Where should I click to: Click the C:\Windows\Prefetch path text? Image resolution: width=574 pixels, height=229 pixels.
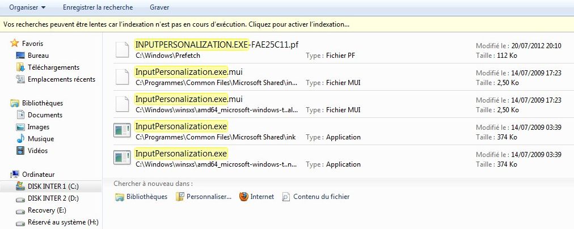tap(168, 56)
